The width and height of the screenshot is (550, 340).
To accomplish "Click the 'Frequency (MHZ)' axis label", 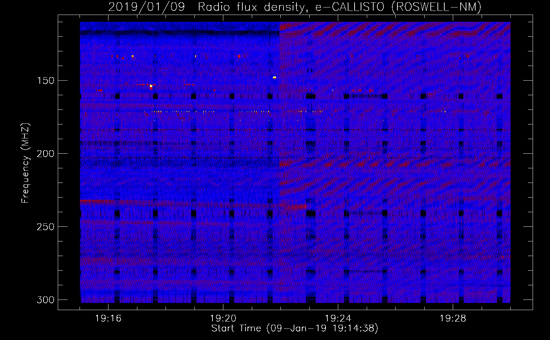I will click(25, 163).
